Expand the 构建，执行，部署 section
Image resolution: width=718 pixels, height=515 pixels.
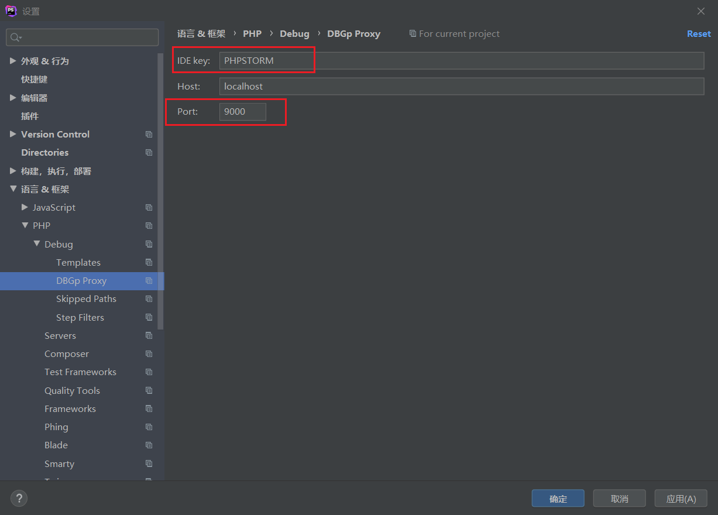coord(13,171)
